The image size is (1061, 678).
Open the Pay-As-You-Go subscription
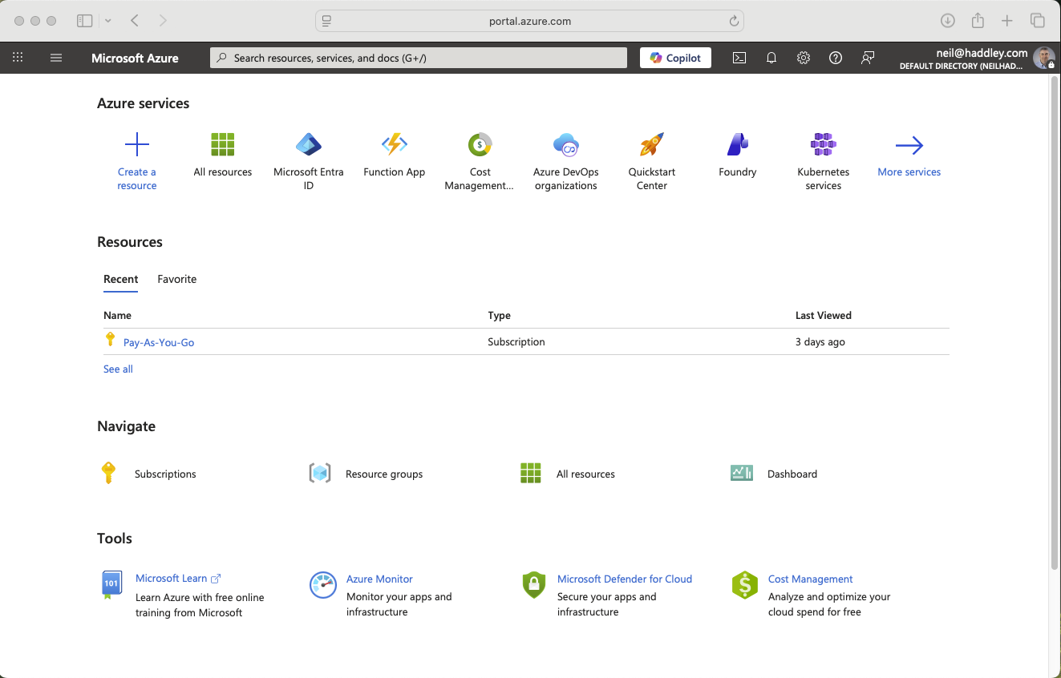[x=158, y=341]
